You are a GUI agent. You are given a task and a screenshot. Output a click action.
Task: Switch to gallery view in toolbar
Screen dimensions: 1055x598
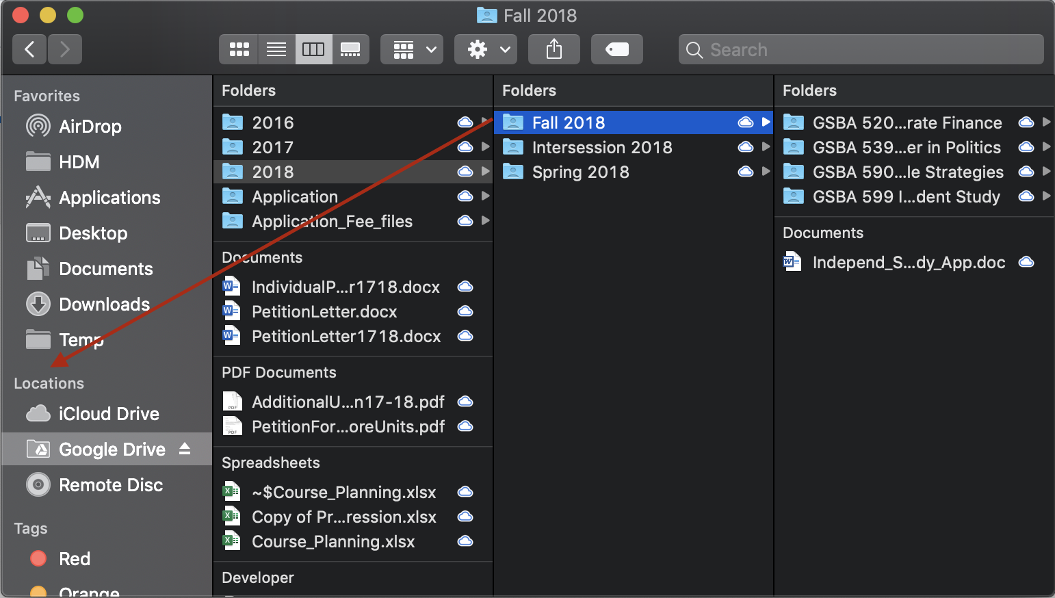point(350,49)
